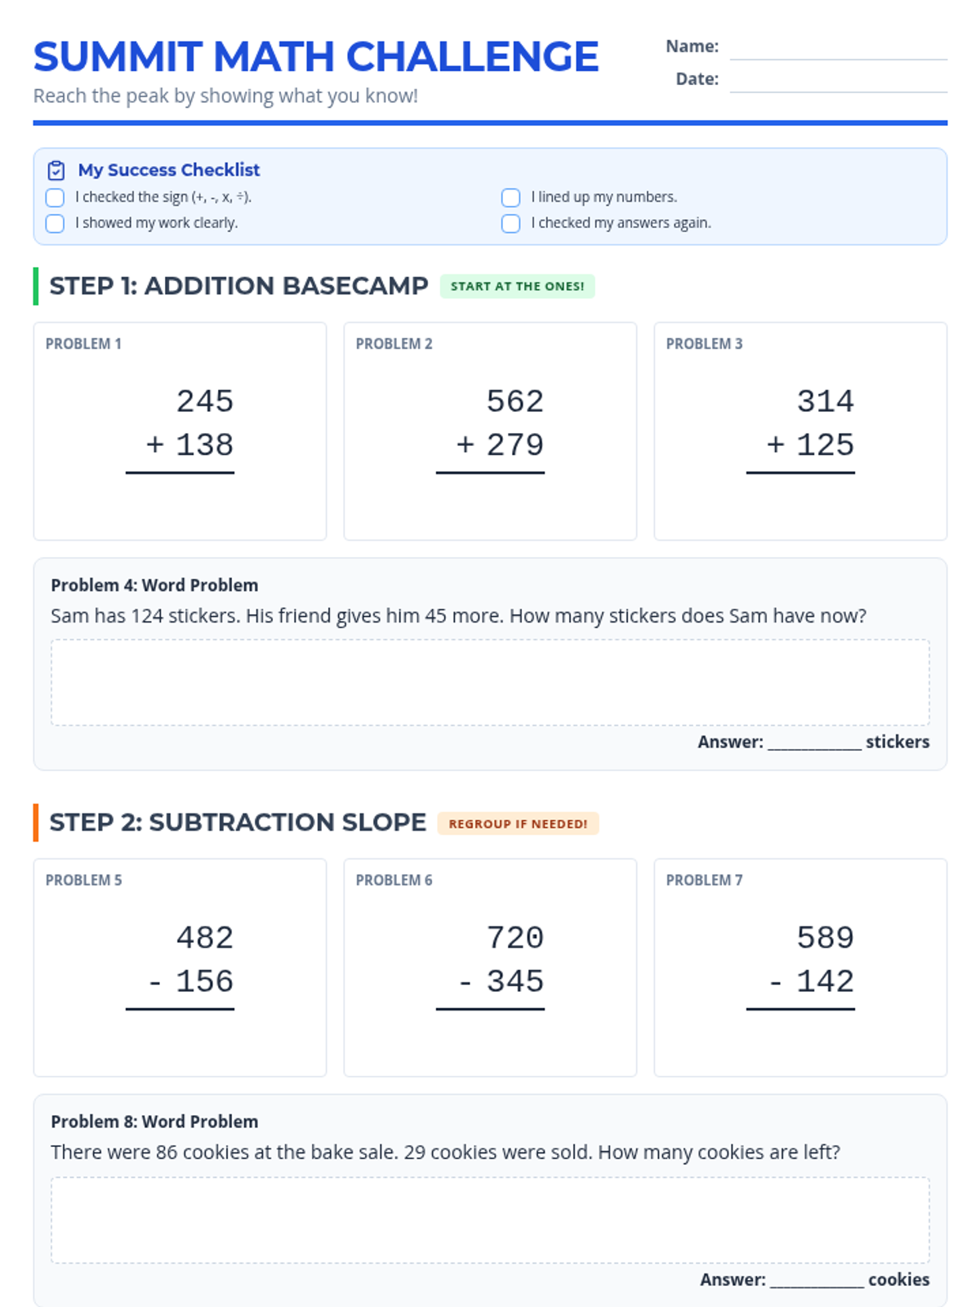980x1307 pixels.
Task: Click the cookies answer blank
Action: [x=817, y=1279]
